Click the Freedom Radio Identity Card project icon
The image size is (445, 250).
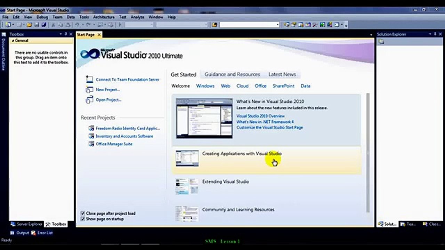[x=91, y=128]
